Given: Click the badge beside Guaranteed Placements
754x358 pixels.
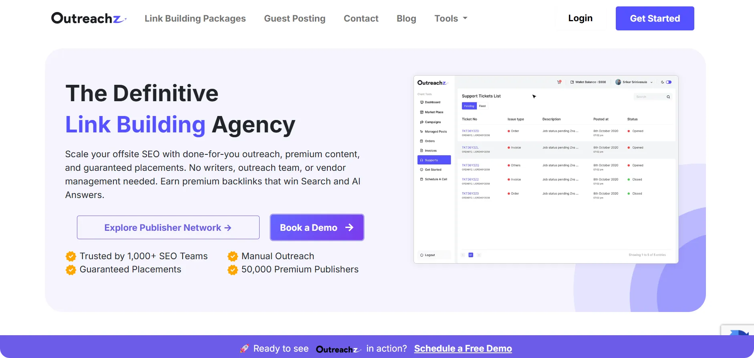Looking at the screenshot, I should tap(71, 270).
